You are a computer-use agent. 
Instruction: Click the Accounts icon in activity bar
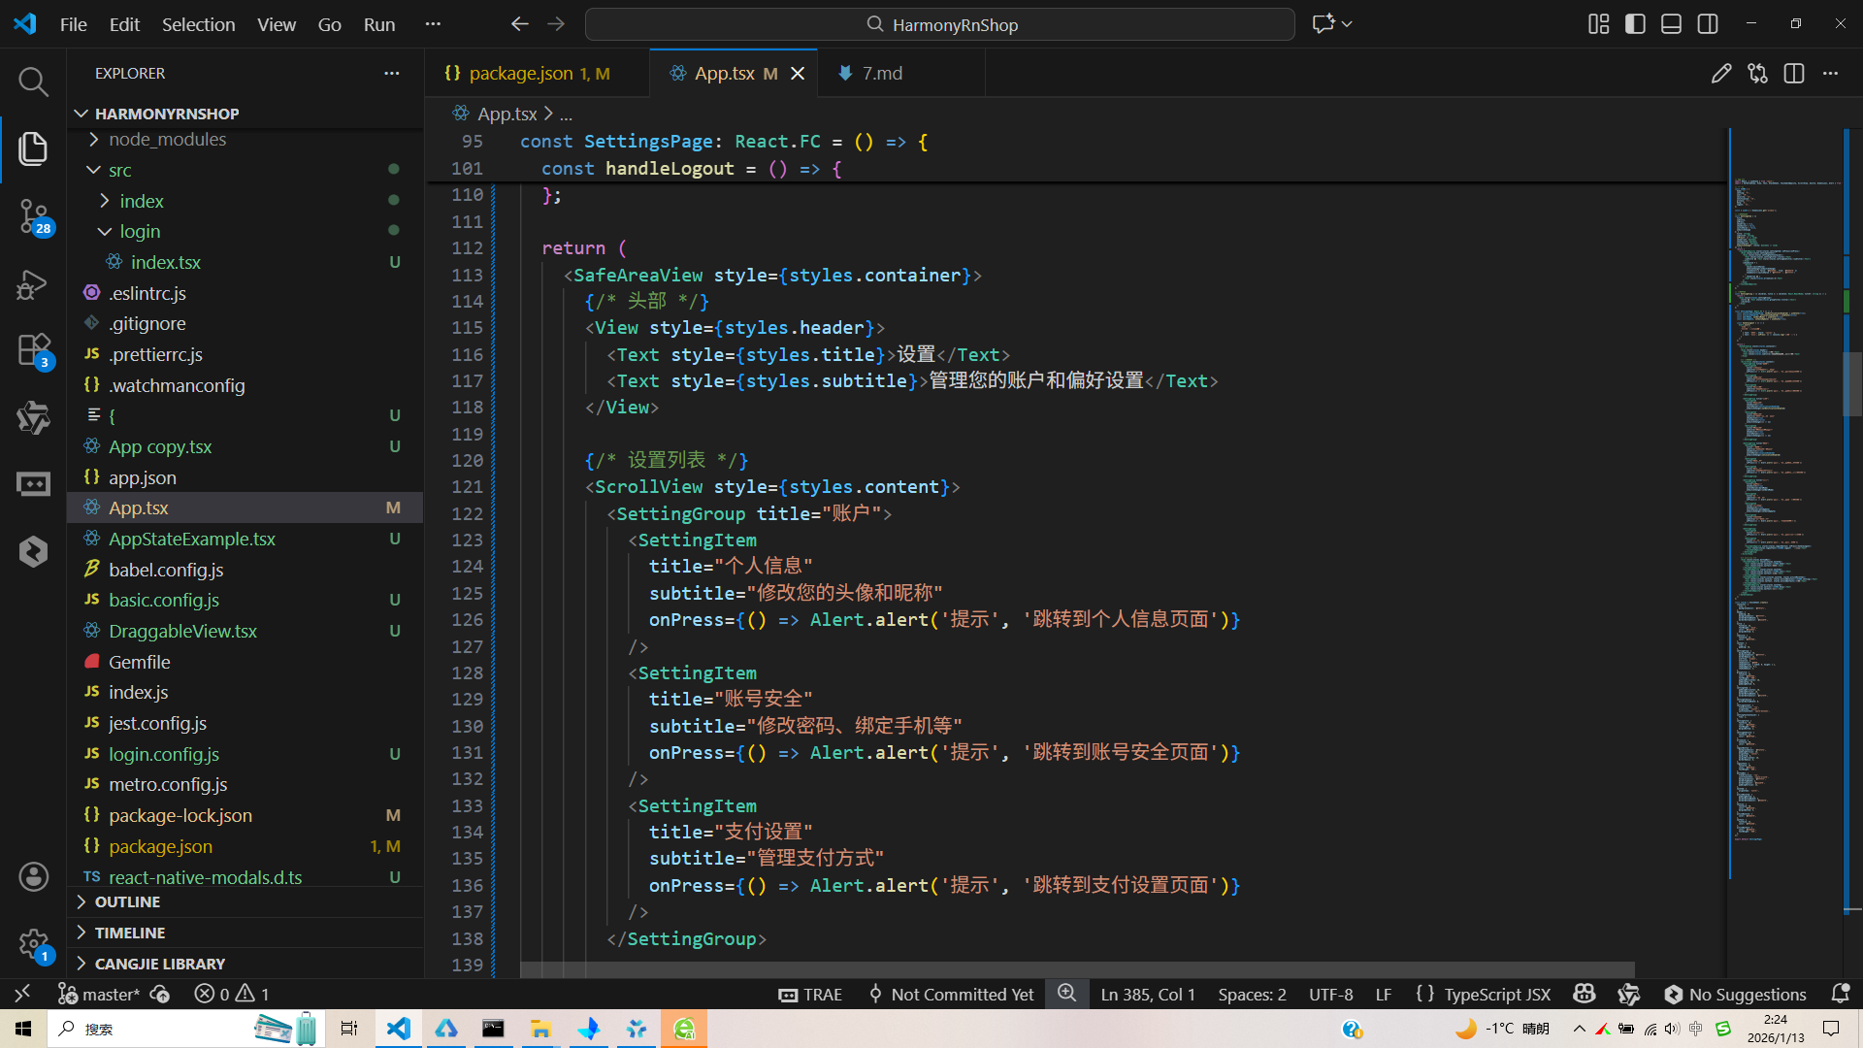click(x=33, y=877)
